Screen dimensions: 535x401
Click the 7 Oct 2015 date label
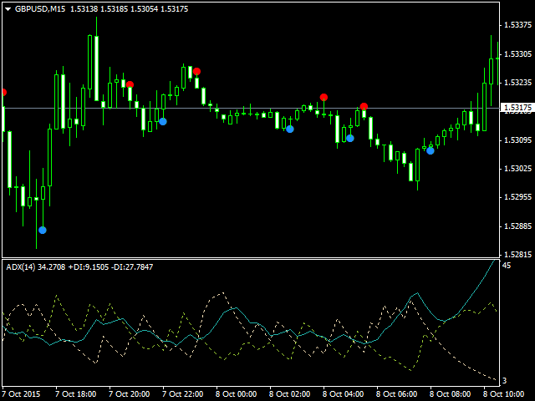tap(21, 394)
